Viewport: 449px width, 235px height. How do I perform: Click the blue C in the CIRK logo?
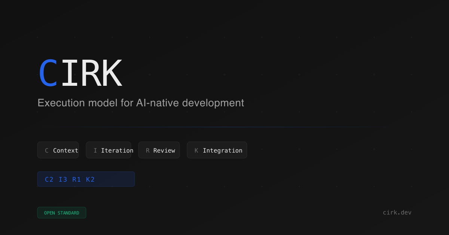[48, 74]
